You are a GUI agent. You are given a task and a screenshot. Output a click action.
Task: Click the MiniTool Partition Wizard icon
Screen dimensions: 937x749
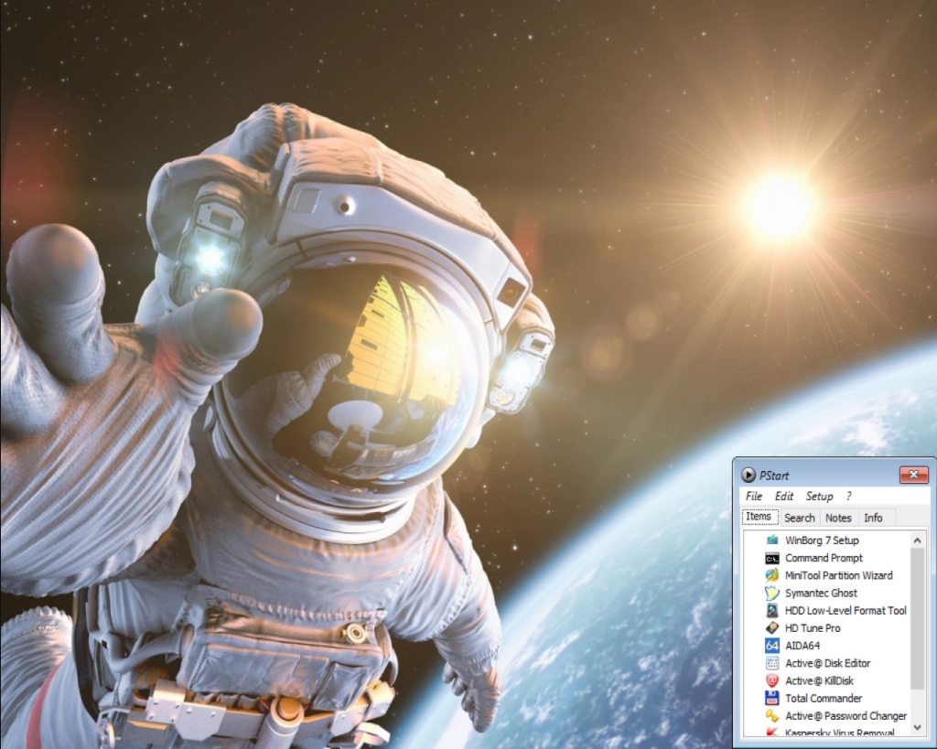772,575
